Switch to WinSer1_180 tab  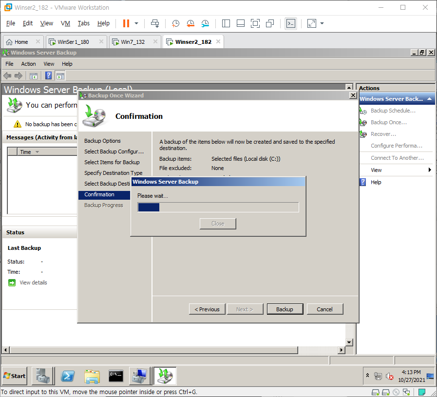click(x=73, y=42)
